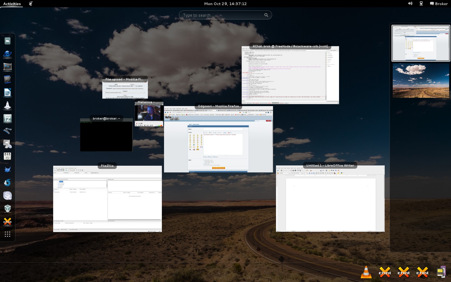Open the file manager icon atop the dash
This screenshot has height=282, width=451.
click(8, 41)
